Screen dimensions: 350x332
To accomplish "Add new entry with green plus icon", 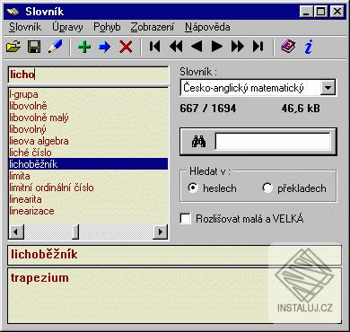I will point(84,47).
